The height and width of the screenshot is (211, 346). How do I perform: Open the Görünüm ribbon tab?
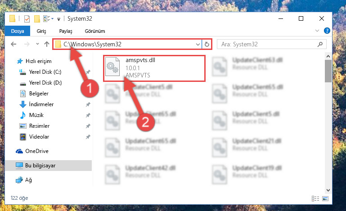(95, 31)
